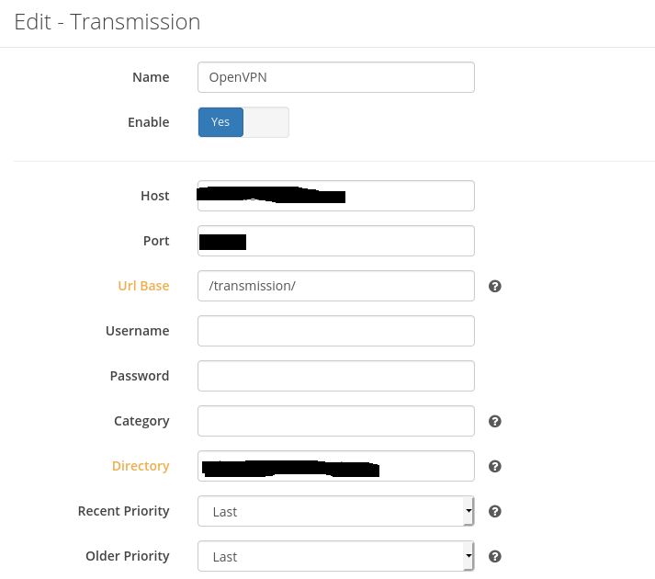Screen dimensions: 655x579
Task: Click the Directory help icon
Action: tap(494, 467)
